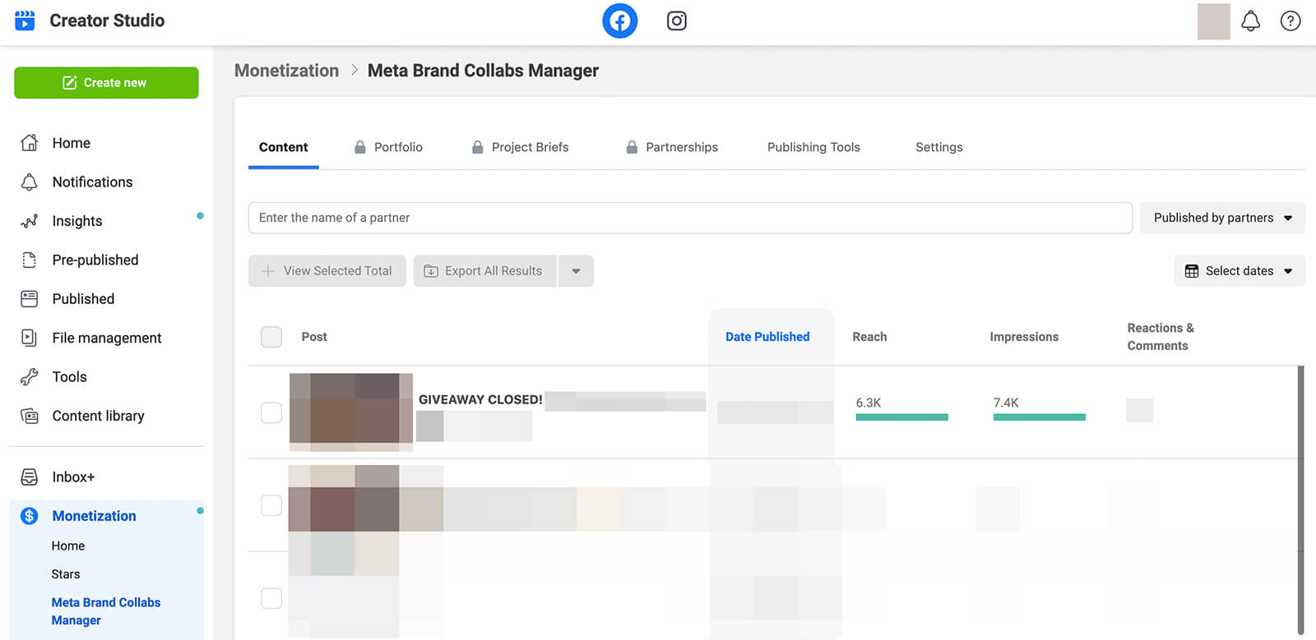Check the second post row checkbox
Viewport: 1316px width, 640px height.
271,505
